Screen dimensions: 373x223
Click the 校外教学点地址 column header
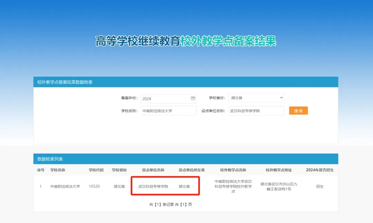(279, 170)
